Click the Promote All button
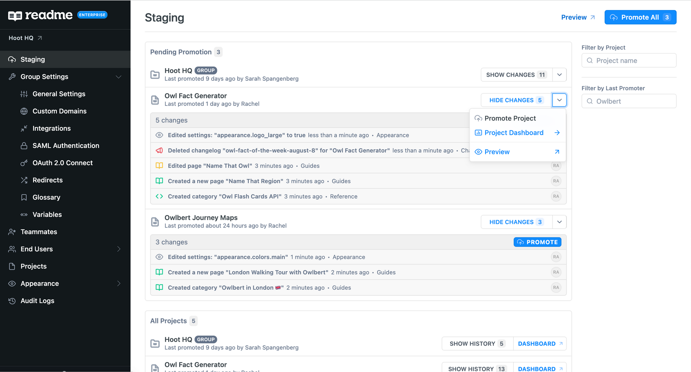The image size is (691, 372). (x=640, y=17)
